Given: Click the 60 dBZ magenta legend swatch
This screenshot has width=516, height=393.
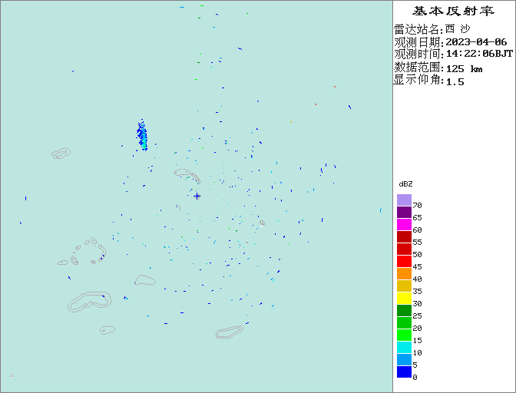Looking at the screenshot, I should point(404,224).
